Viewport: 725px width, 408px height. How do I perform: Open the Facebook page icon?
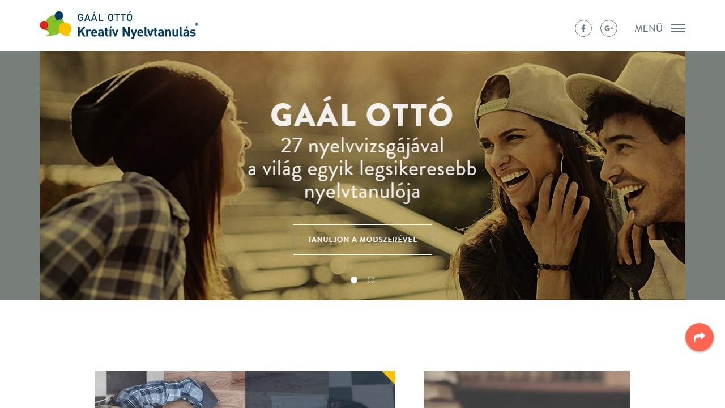pos(583,28)
